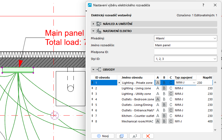Click reorder handle of circuit 4 row

(x=92, y=99)
